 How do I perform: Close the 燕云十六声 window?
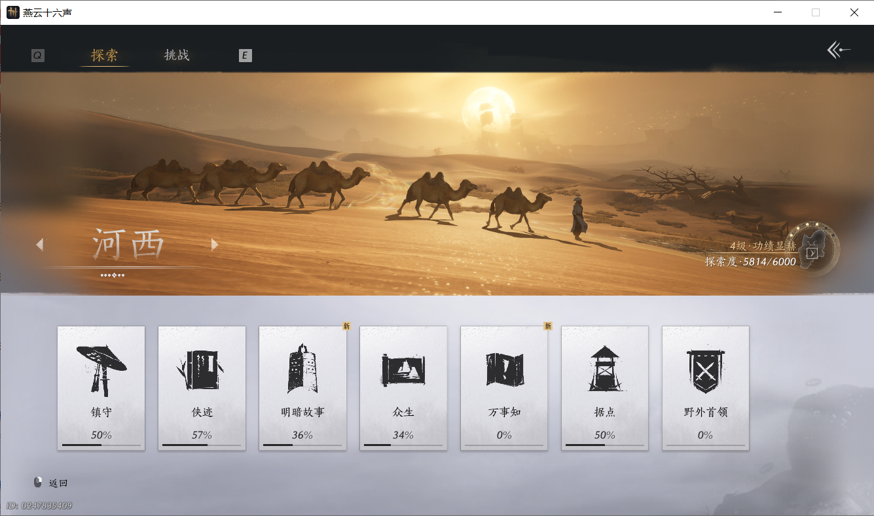coord(854,12)
